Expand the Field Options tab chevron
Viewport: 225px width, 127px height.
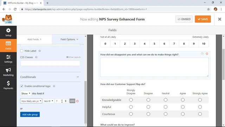point(77,39)
